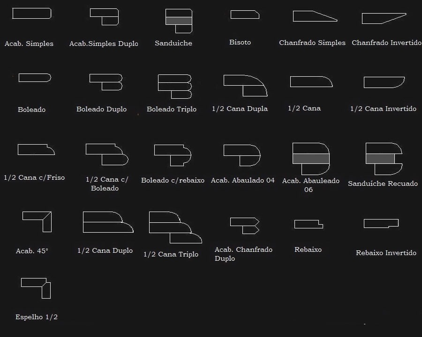Click the single Boleado profile shape

pos(35,78)
